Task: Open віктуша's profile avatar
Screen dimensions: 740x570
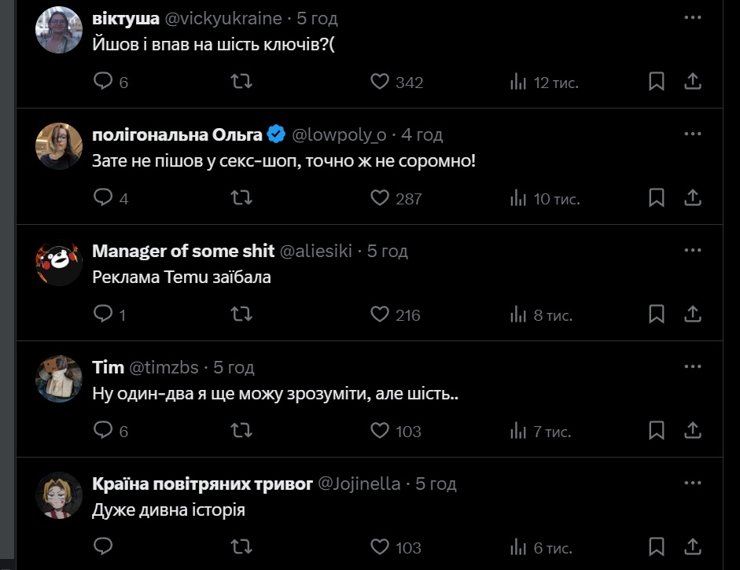Action: point(60,30)
